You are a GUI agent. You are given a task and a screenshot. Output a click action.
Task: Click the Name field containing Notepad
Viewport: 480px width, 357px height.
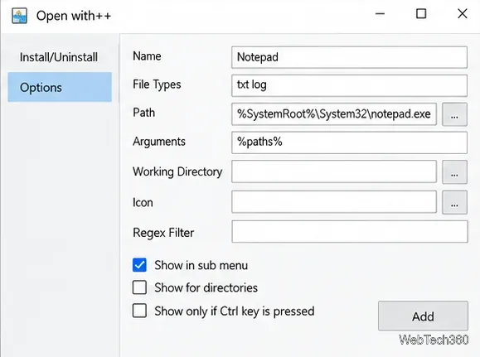click(349, 57)
